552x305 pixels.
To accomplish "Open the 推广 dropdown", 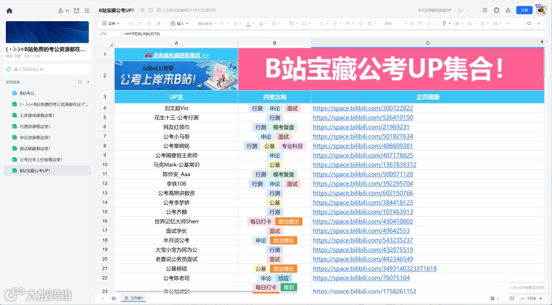I will click(x=463, y=10).
